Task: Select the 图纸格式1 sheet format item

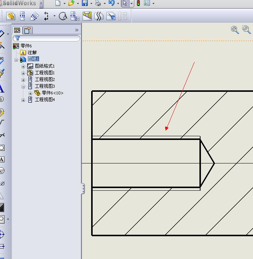Action: point(45,66)
